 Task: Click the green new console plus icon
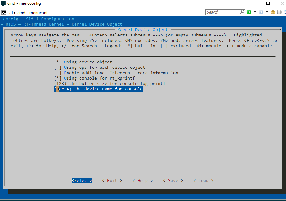tap(249, 12)
